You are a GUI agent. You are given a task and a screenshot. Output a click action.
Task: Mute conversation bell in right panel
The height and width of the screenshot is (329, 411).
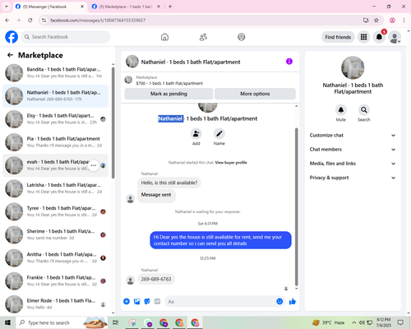click(x=340, y=110)
